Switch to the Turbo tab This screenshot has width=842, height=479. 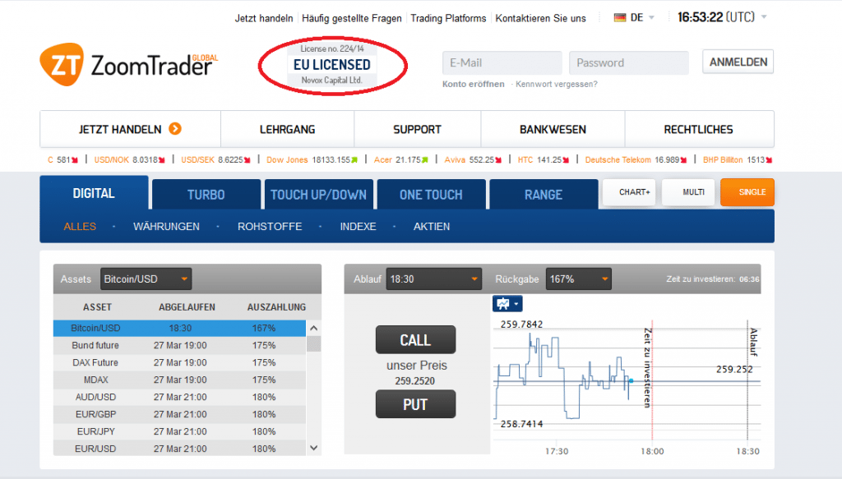tap(206, 194)
